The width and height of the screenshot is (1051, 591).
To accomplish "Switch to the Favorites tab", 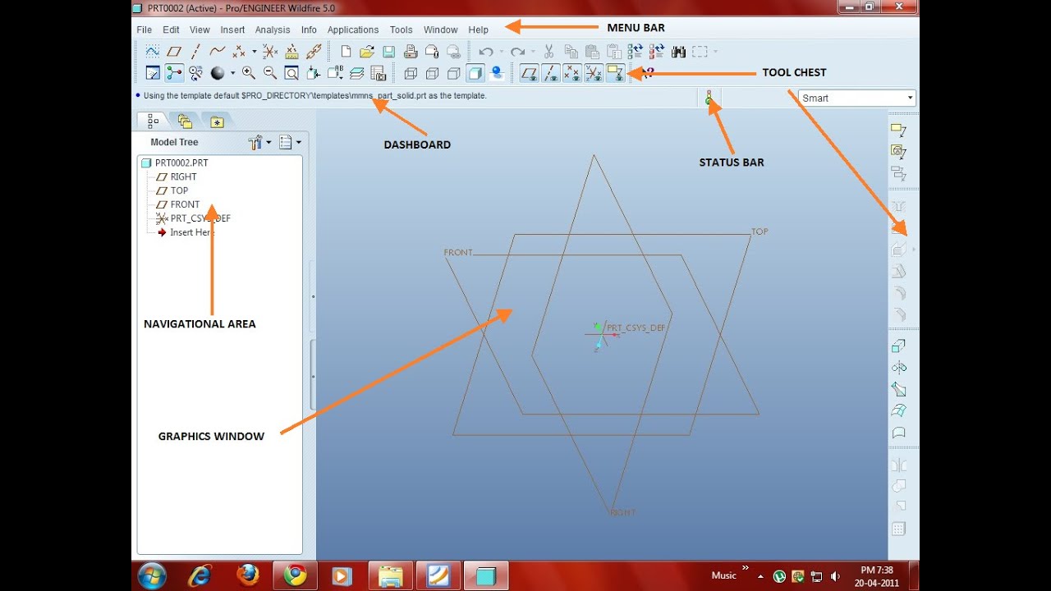I will 217,121.
